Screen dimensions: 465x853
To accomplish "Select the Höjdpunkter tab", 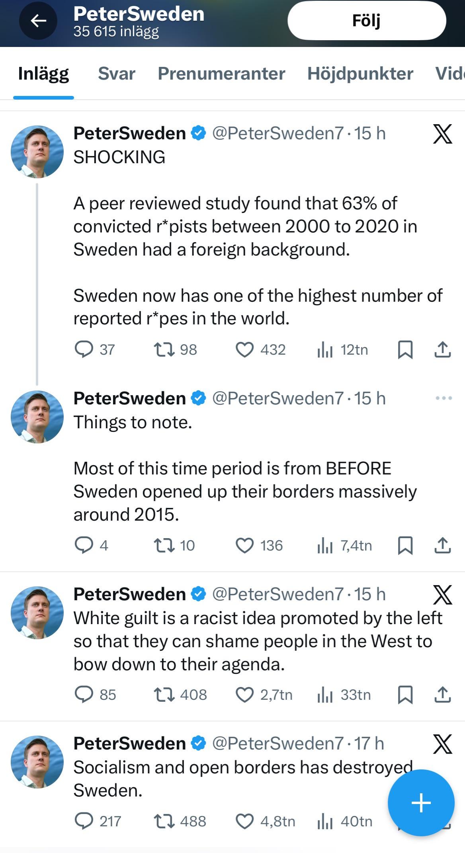I will coord(360,74).
